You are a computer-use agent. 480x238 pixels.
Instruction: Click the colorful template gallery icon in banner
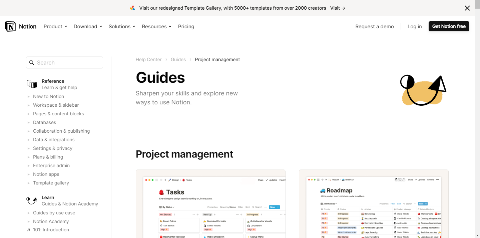tap(132, 8)
